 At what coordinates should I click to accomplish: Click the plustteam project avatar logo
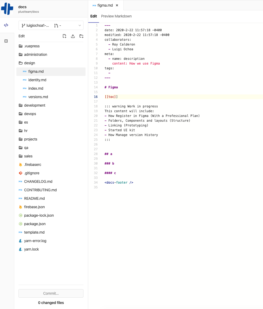(7, 9)
